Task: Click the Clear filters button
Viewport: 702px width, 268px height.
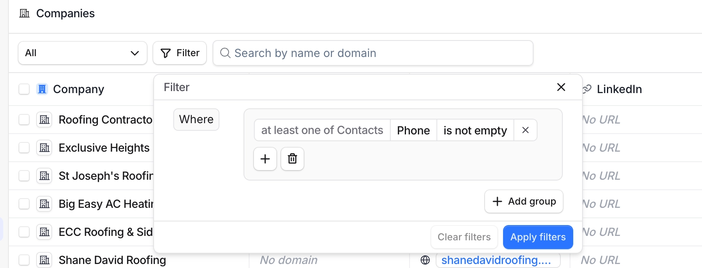Action: (x=464, y=237)
